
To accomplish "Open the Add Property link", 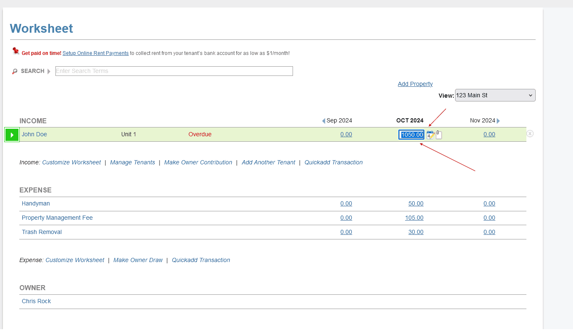I will click(415, 84).
